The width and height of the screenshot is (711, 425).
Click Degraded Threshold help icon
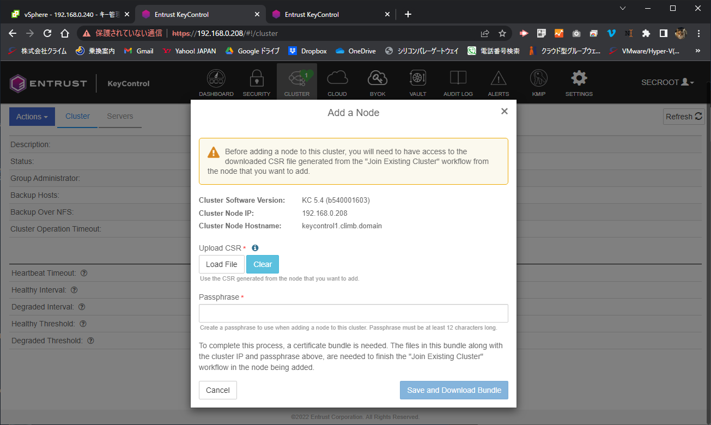[x=91, y=341]
